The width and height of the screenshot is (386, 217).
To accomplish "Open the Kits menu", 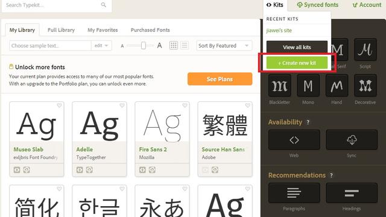I will point(275,5).
